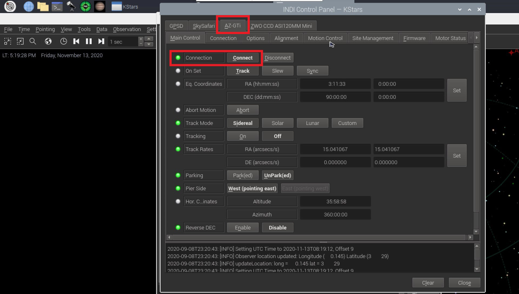Increase time step with plus stepper
Viewport: 519px width, 294px height.
click(x=141, y=39)
